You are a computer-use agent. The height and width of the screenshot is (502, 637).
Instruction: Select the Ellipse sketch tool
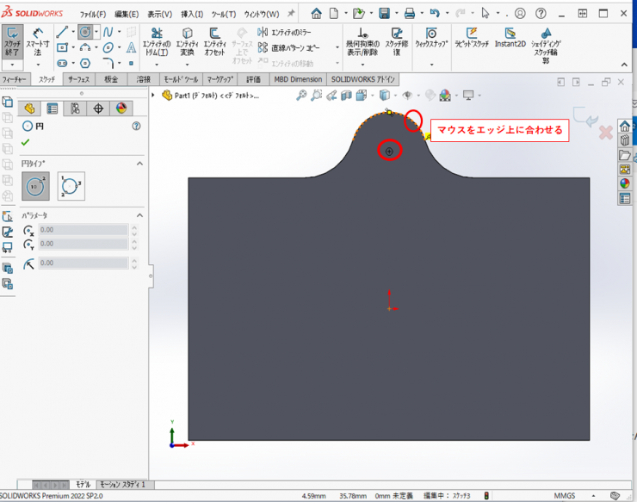[108, 47]
